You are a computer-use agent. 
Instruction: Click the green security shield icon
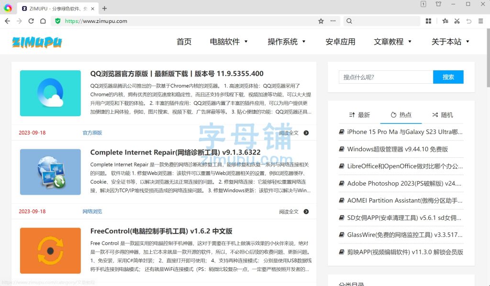point(57,21)
